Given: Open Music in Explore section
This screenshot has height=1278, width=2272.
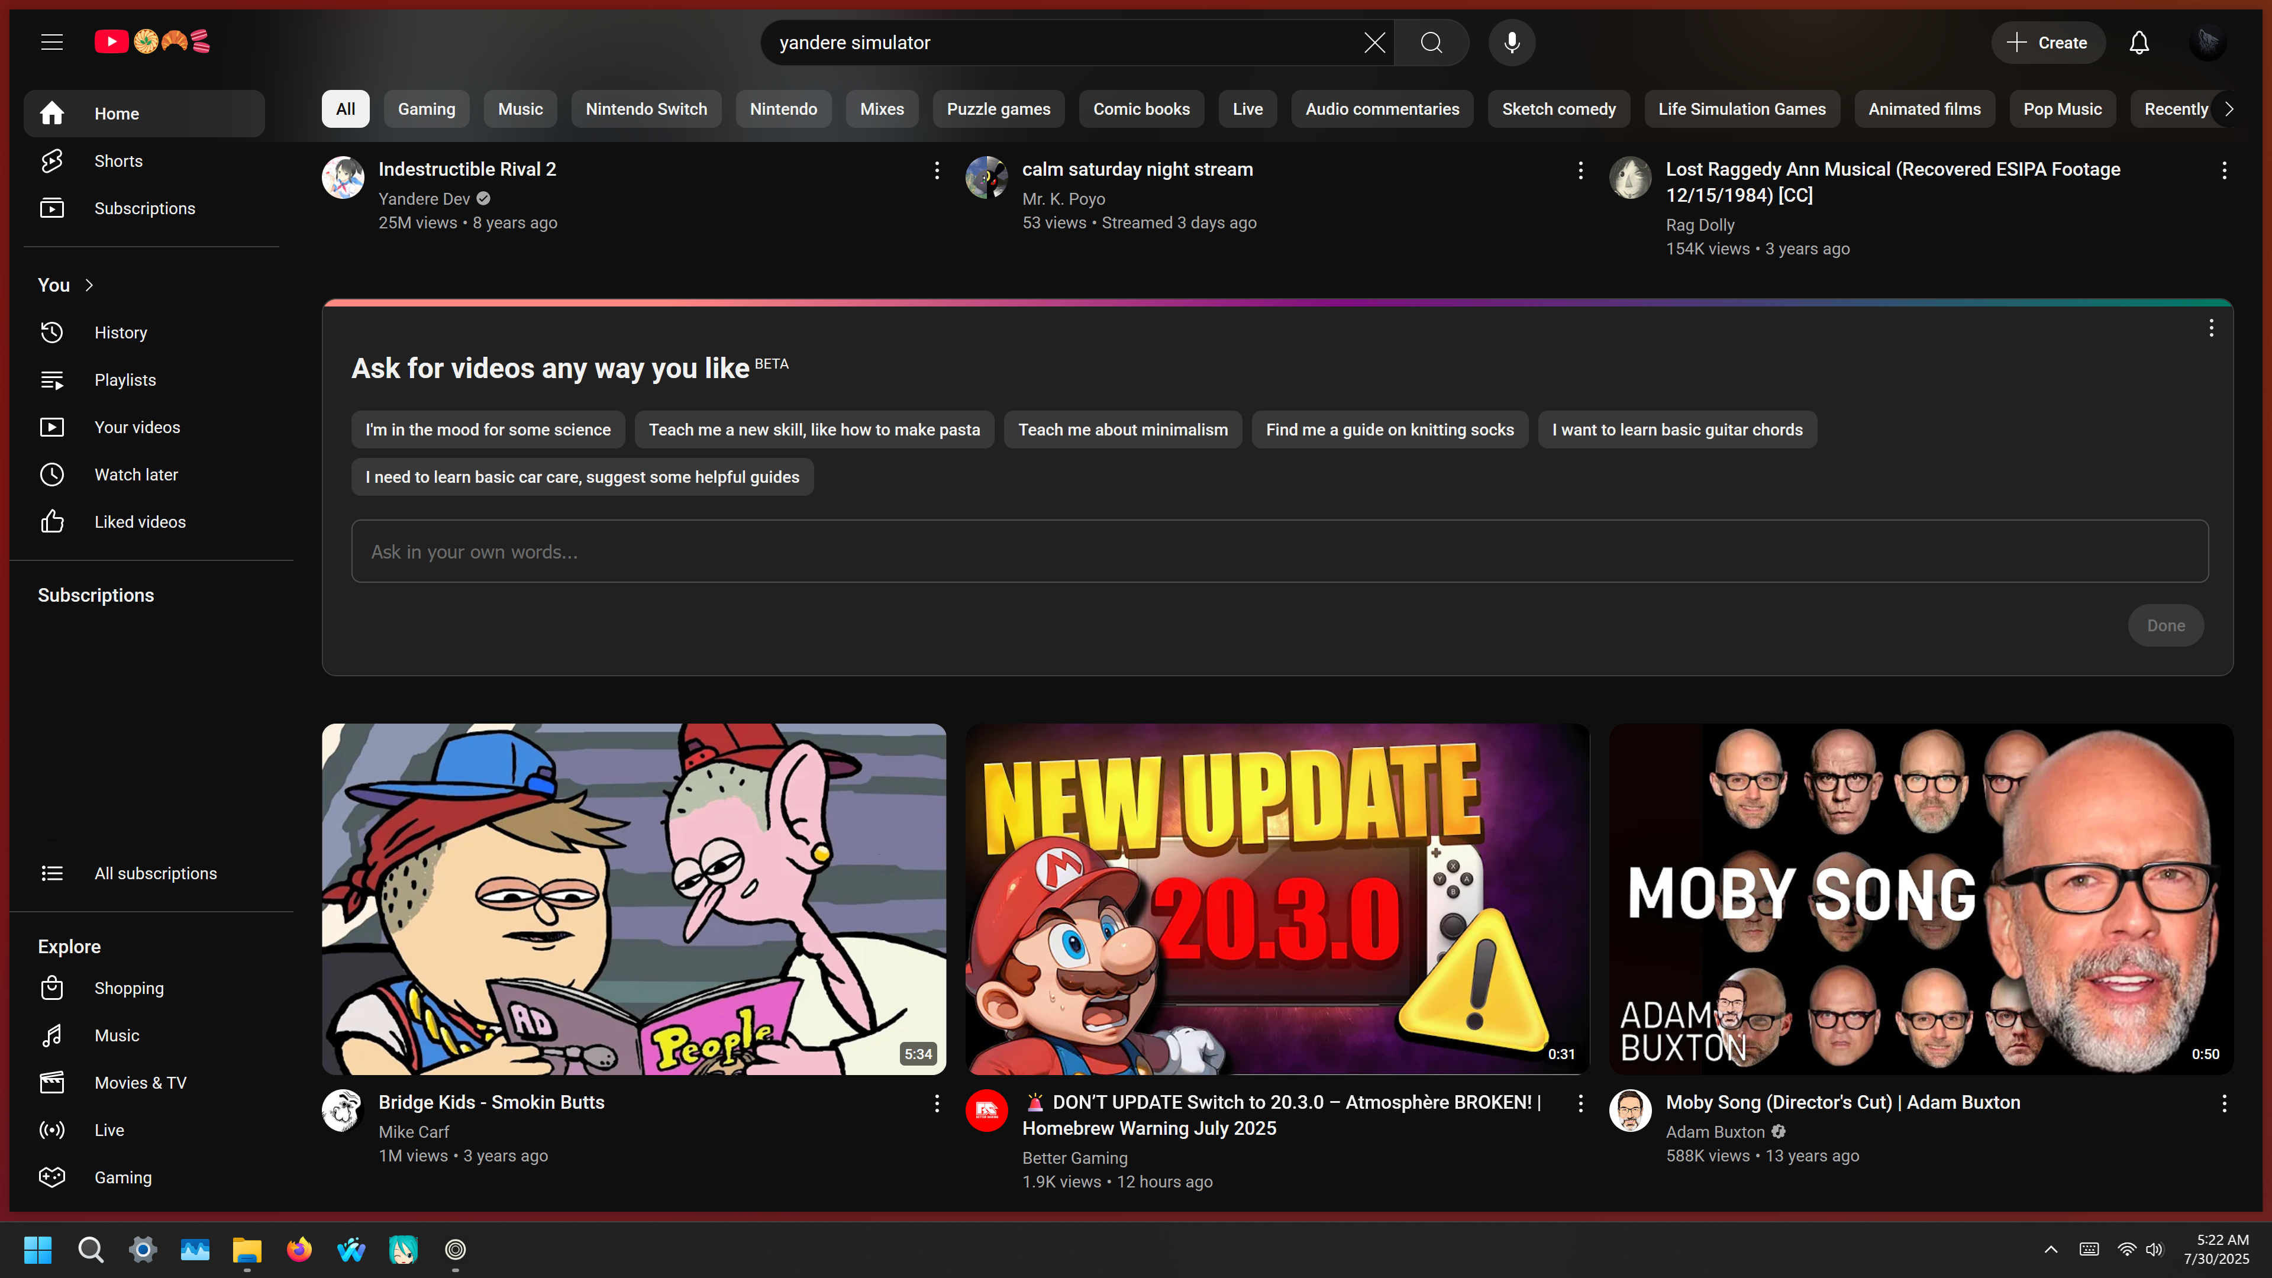Looking at the screenshot, I should pyautogui.click(x=144, y=1035).
